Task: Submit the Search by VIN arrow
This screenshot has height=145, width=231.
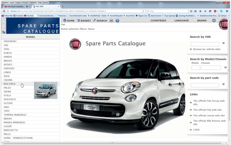Action: [x=223, y=43]
